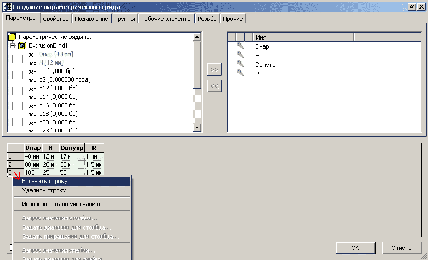The image size is (428, 260).
Task: Select the H [12 мм] tree parameter
Action: (x=51, y=62)
